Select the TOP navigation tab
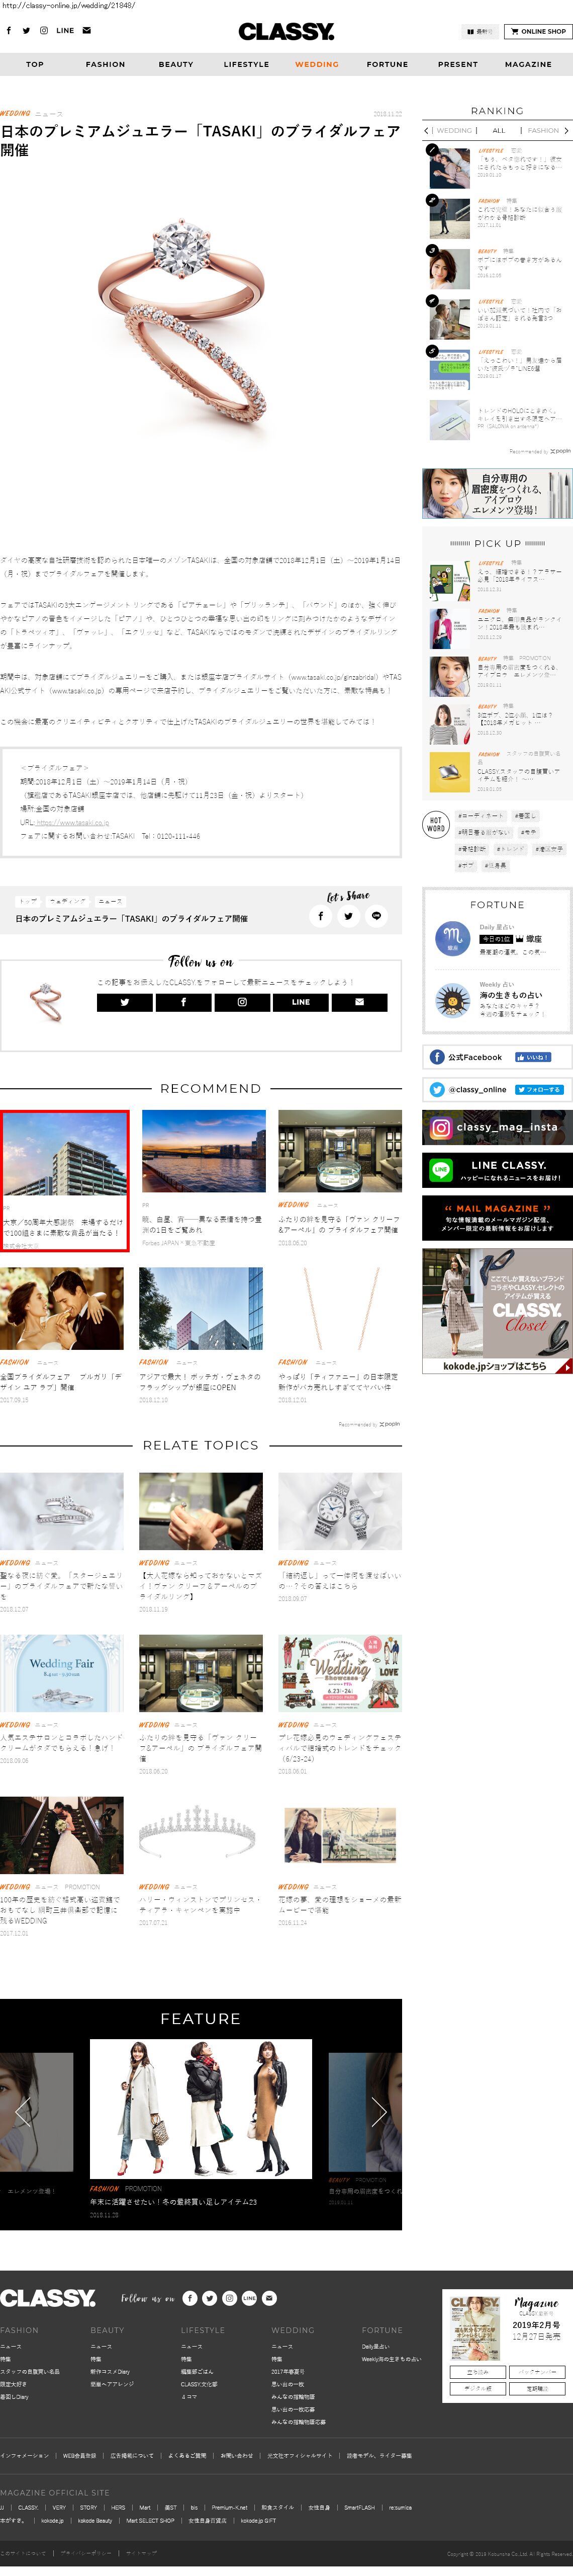 (x=35, y=64)
